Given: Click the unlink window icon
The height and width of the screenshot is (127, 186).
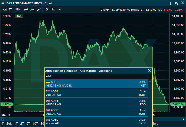Looking at the screenshot, I should point(176,3).
